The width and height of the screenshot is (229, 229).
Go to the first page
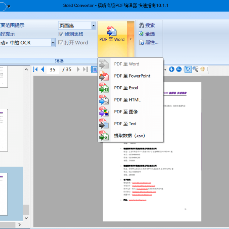pyautogui.click(x=35, y=69)
